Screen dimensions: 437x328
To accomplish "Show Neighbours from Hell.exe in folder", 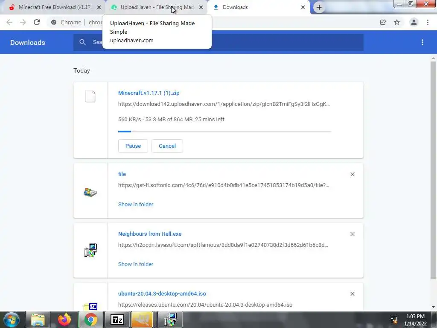I will tap(136, 264).
